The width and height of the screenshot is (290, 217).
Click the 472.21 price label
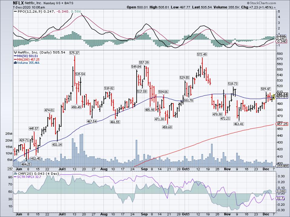[x=225, y=119]
